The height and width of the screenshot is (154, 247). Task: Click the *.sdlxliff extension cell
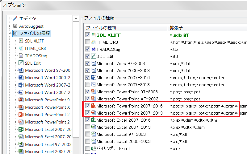point(179,35)
